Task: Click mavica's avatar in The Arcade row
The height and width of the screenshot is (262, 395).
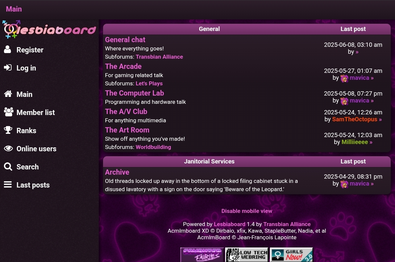Action: tap(344, 78)
